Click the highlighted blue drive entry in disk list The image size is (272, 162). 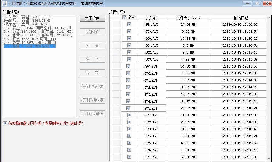point(29,46)
